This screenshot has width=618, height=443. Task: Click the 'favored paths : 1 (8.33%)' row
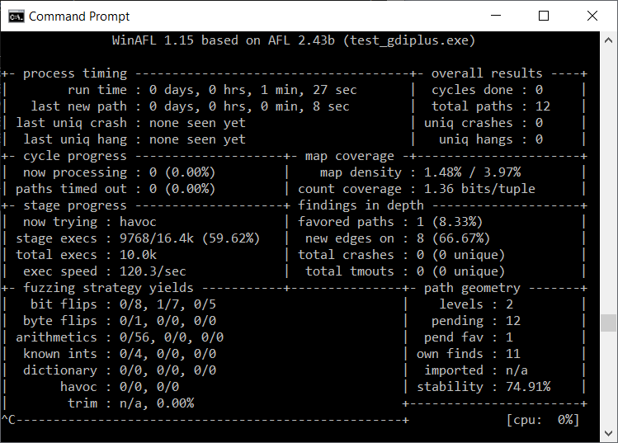[390, 222]
